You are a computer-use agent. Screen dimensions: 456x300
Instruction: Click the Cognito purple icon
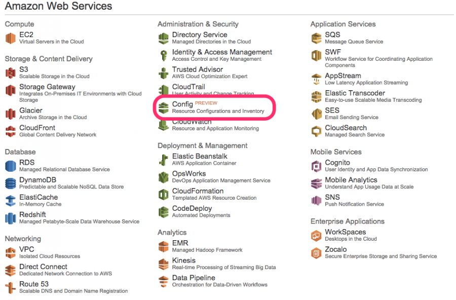[316, 166]
